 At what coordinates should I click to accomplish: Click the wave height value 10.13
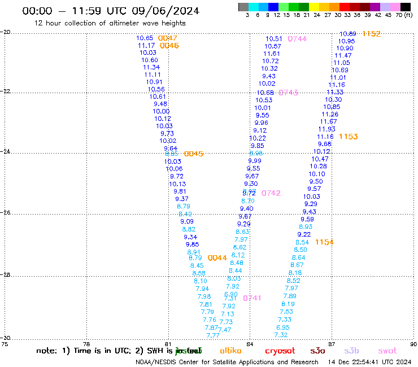[177, 184]
